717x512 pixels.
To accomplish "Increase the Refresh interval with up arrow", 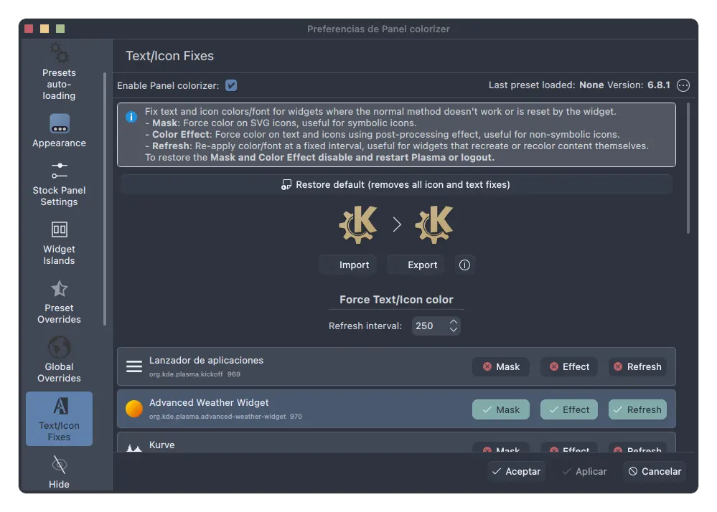I will coord(453,322).
